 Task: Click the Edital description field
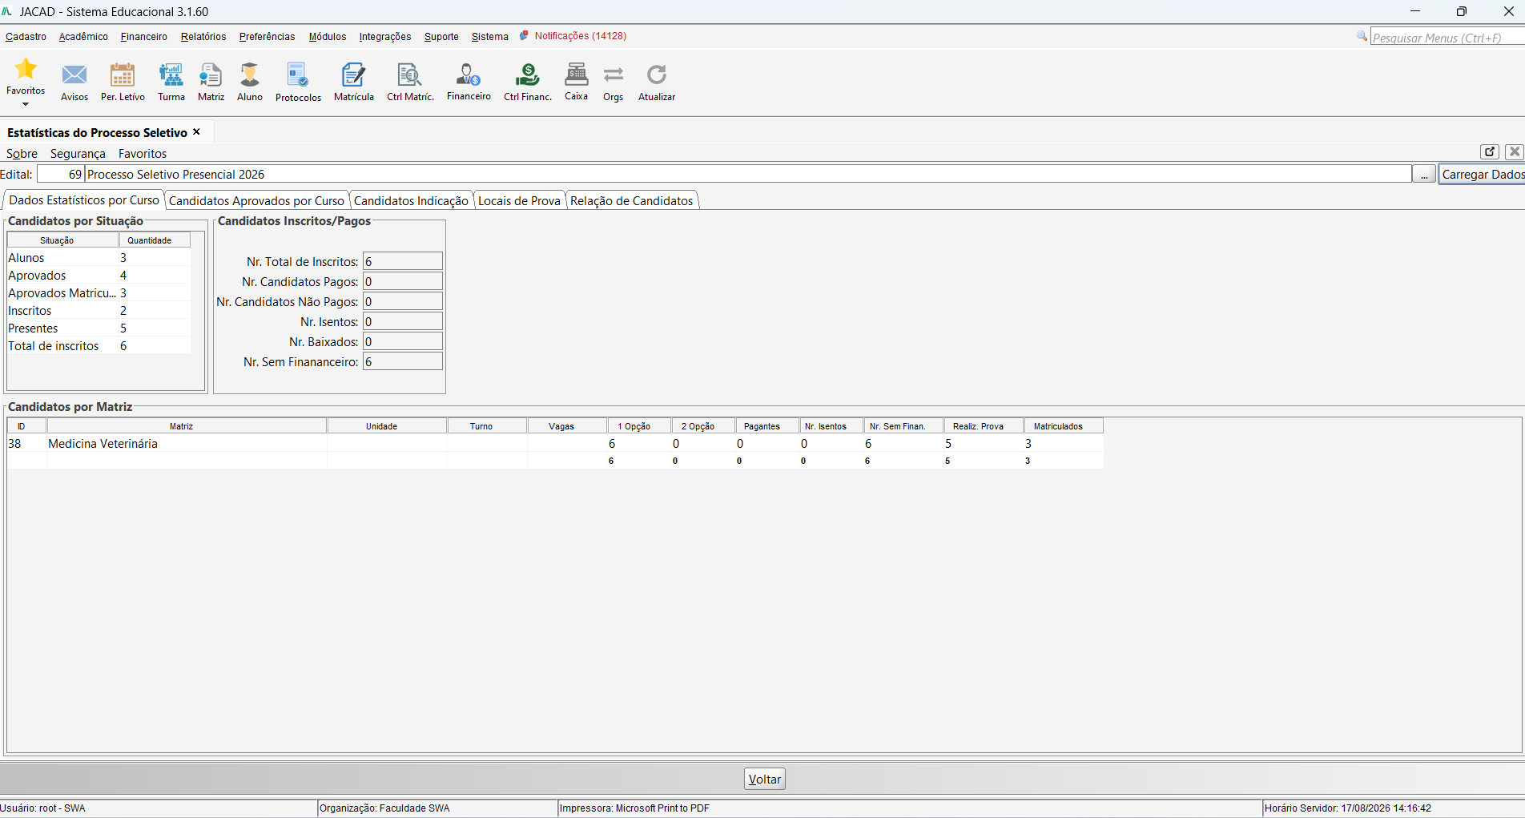[x=748, y=175]
